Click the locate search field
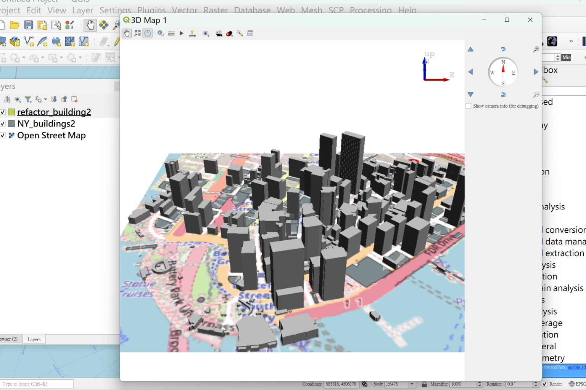 tap(37, 384)
